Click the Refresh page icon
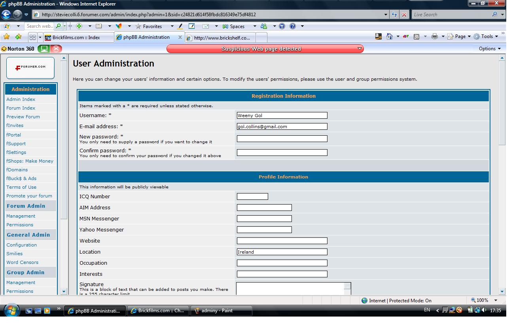The width and height of the screenshot is (511, 330). (394, 15)
